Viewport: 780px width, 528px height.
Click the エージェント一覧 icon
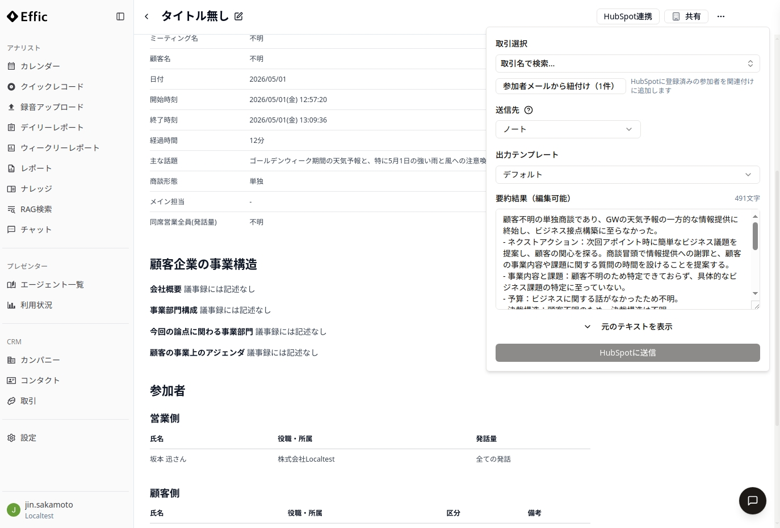11,285
